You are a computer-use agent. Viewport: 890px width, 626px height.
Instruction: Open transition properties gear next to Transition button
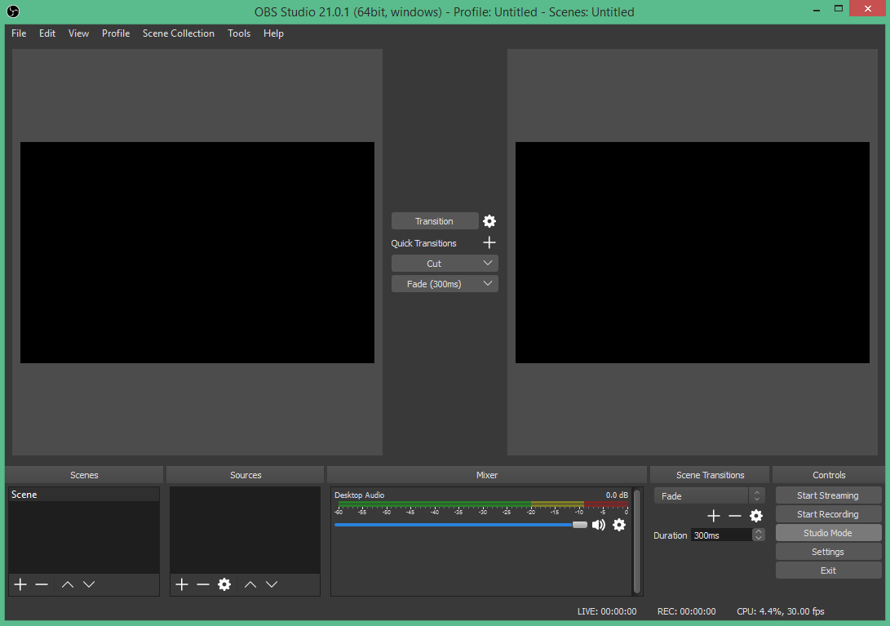(489, 220)
